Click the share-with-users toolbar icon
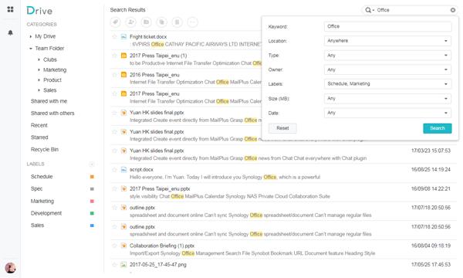Image resolution: width=463 pixels, height=278 pixels. click(x=131, y=22)
